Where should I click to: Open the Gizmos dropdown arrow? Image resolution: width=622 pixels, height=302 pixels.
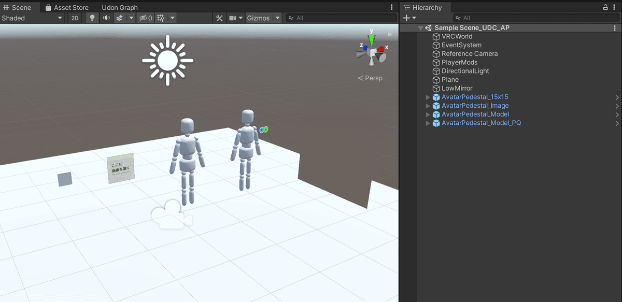(x=277, y=18)
